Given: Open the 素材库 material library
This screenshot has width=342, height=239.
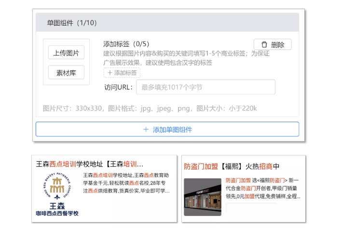Looking at the screenshot, I should click(x=66, y=72).
